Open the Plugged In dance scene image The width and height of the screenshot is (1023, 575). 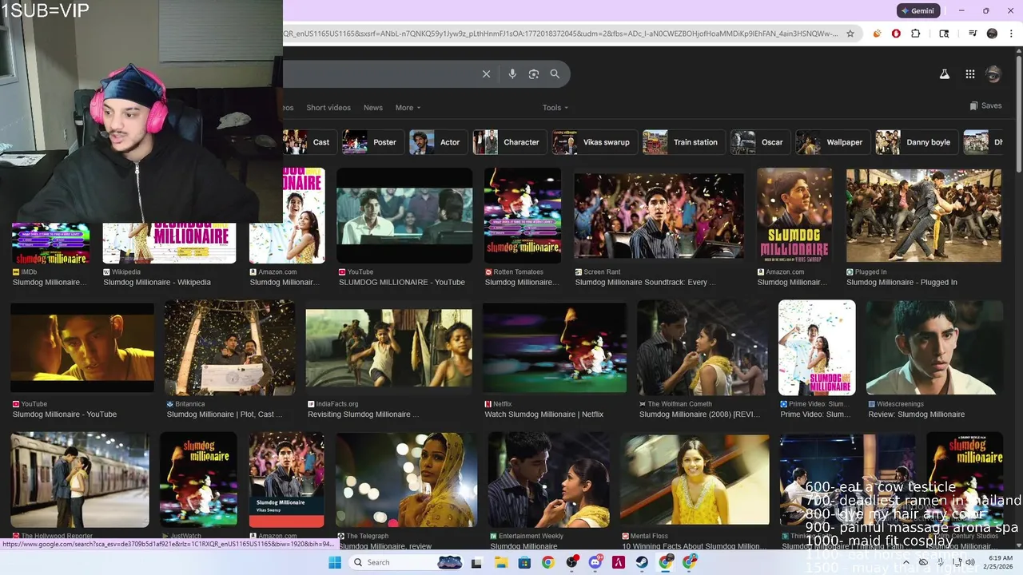[924, 216]
